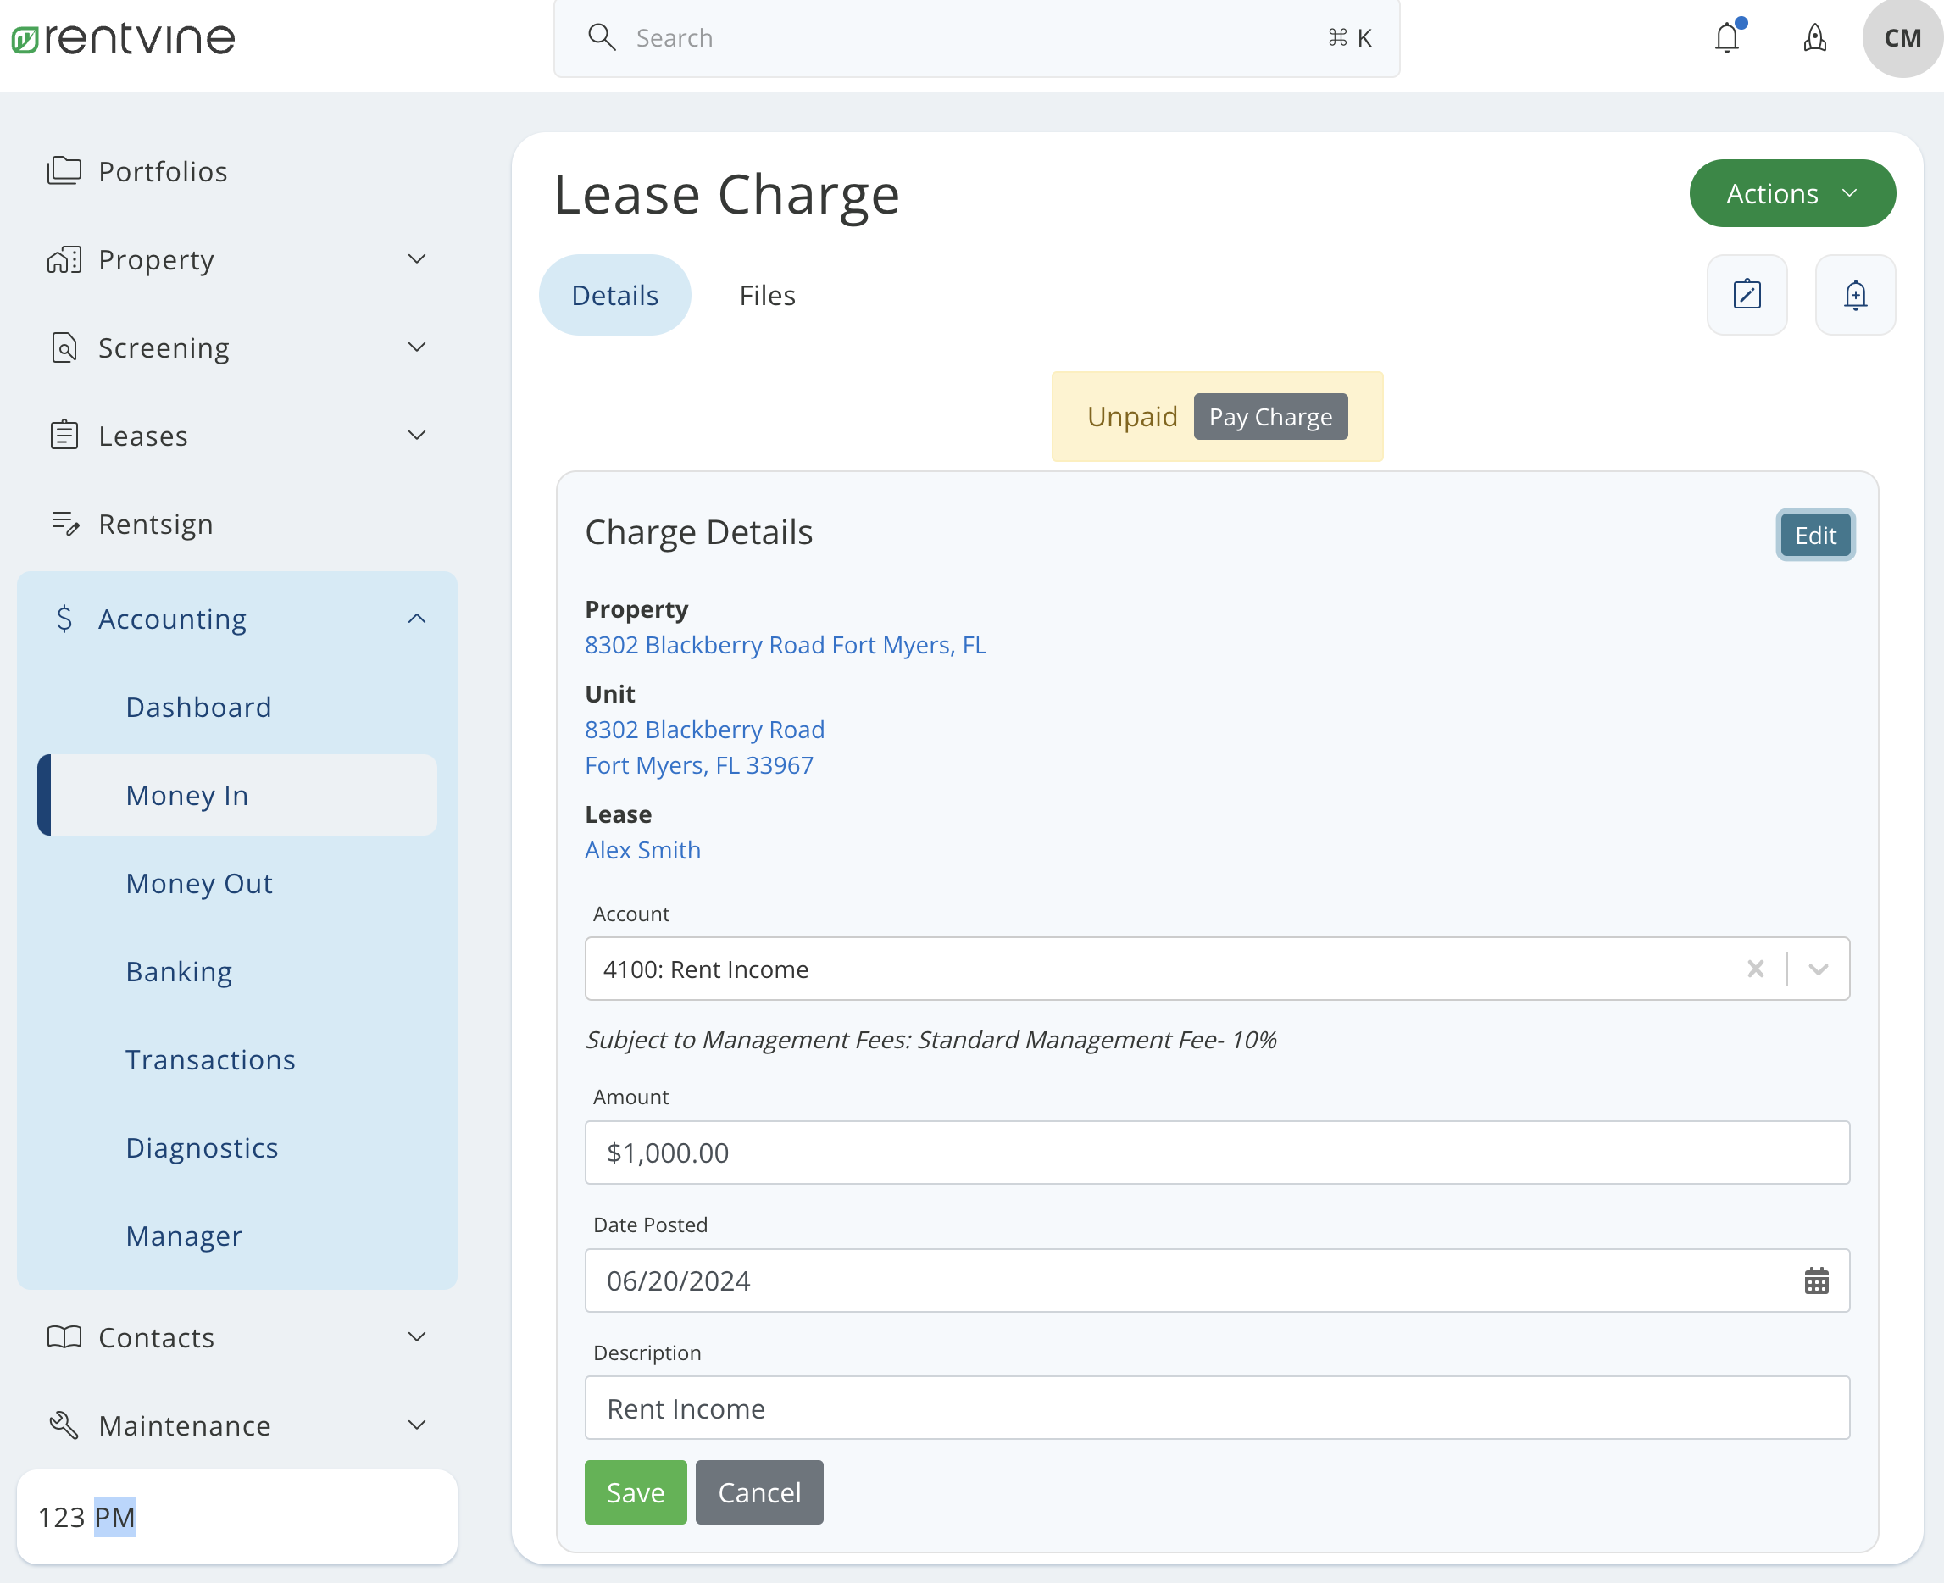Expand the Property section in sidebar
The height and width of the screenshot is (1583, 1944).
point(417,259)
